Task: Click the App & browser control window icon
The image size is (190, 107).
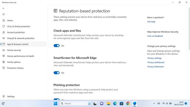Action: pyautogui.click(x=4, y=44)
